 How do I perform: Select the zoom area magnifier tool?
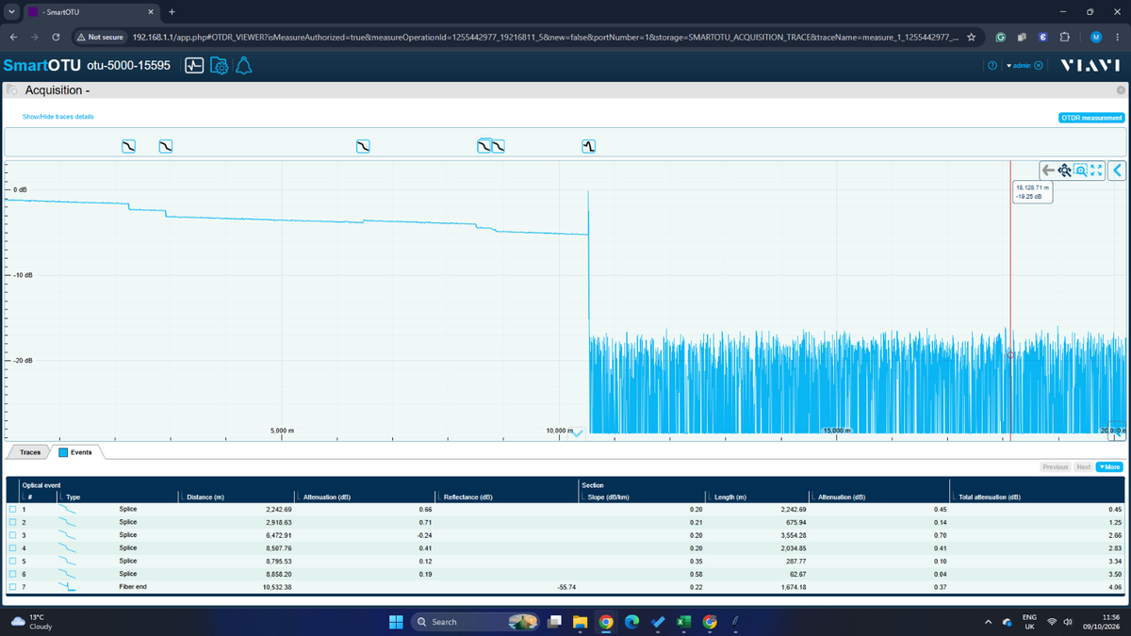[1081, 171]
